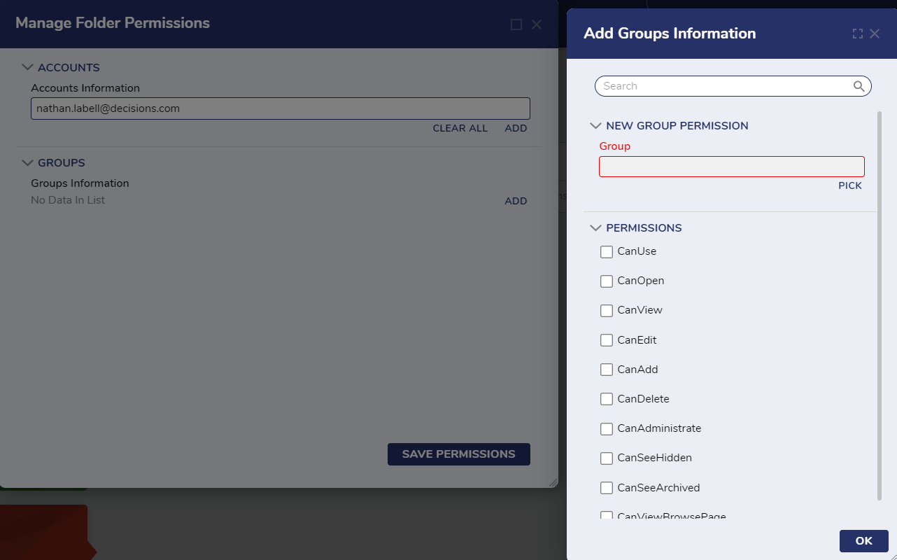Click CLEAR ALL under Accounts Information
The height and width of the screenshot is (560, 897).
[460, 128]
